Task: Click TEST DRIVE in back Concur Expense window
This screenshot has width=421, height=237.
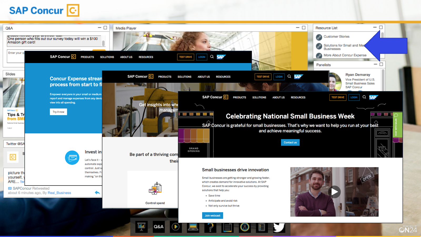Action: coord(186,57)
